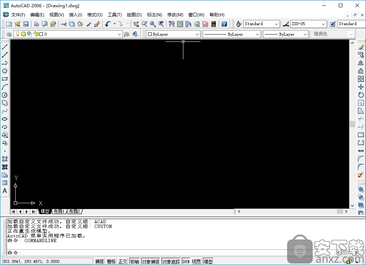
Task: Switch to the 布局2 tab
Action: 75,211
